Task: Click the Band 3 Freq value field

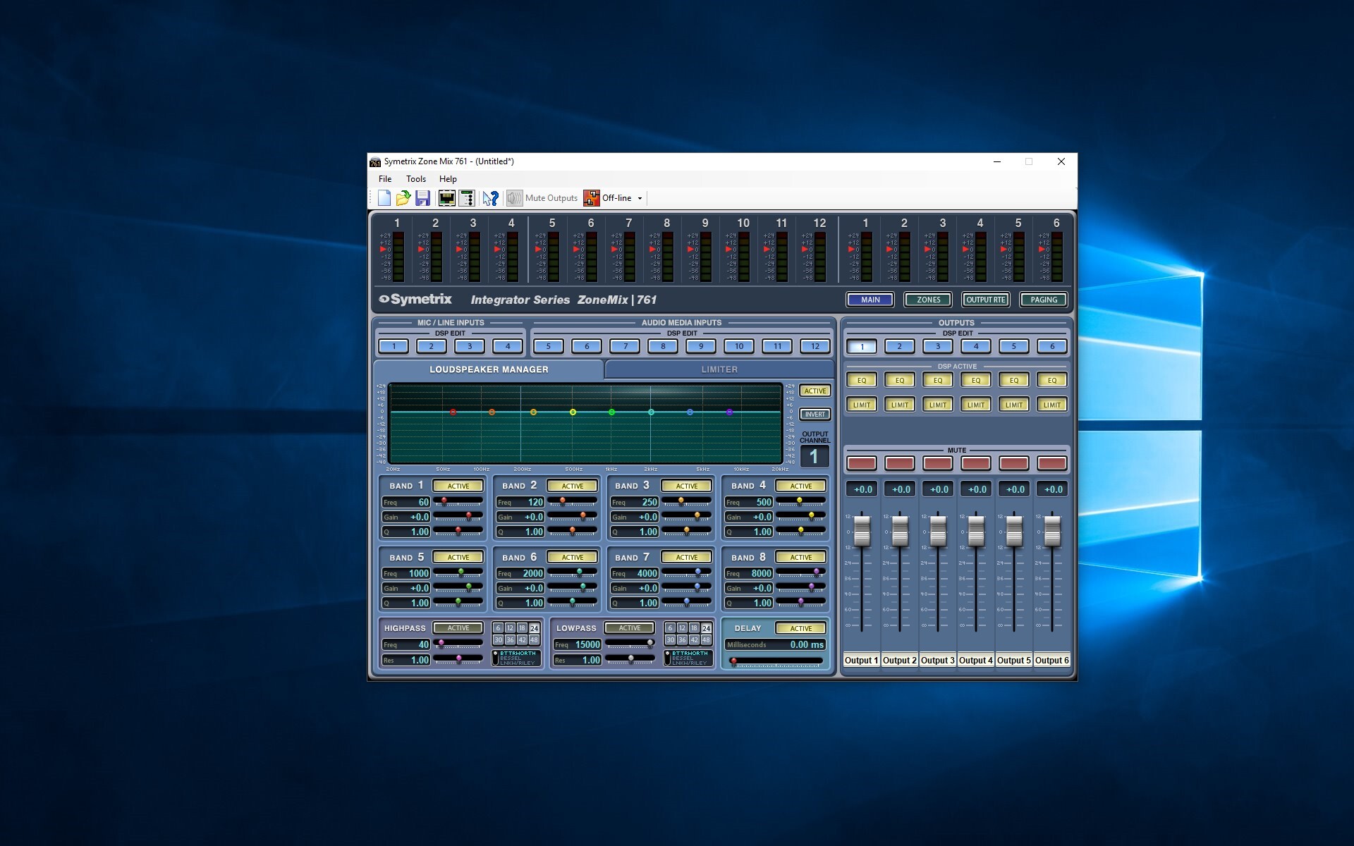Action: pyautogui.click(x=635, y=502)
